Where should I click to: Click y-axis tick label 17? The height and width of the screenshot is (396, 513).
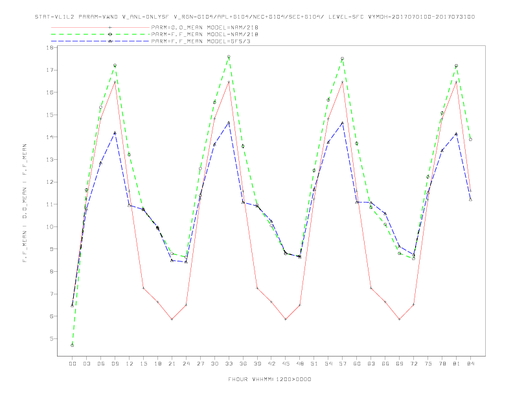pyautogui.click(x=50, y=70)
